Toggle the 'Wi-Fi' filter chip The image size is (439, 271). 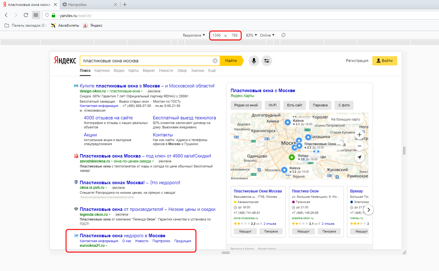pyautogui.click(x=272, y=105)
